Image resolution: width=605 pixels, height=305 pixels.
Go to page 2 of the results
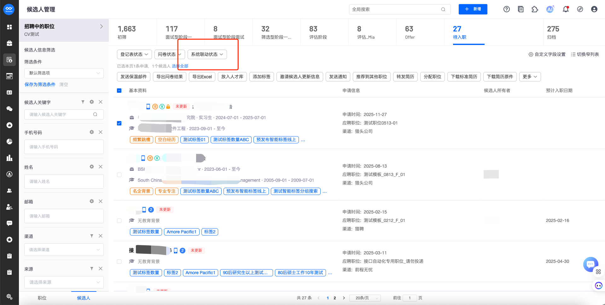point(335,298)
